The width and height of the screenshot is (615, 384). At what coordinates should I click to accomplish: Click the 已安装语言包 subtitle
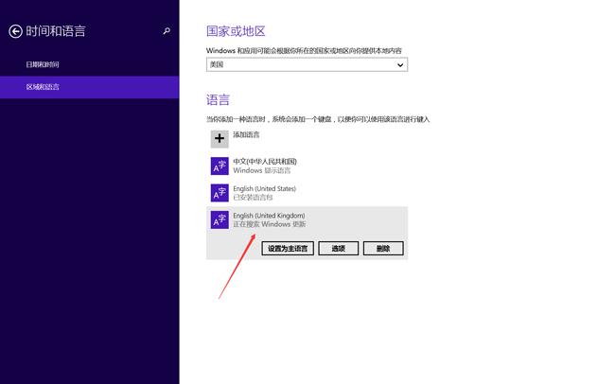coord(253,198)
